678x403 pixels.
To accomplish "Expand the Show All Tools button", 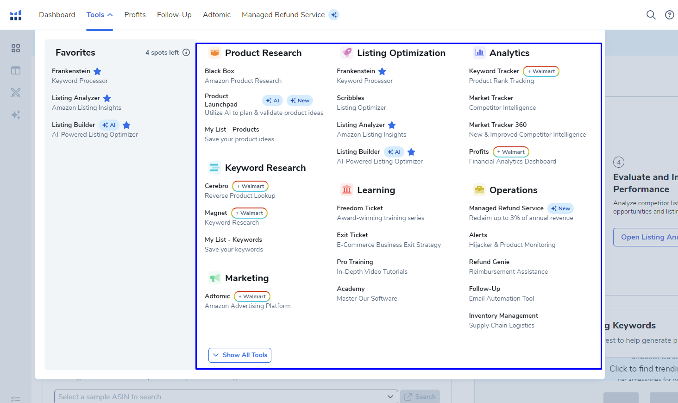I will (x=240, y=355).
